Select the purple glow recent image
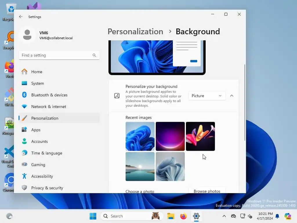The width and height of the screenshot is (297, 223). (x=170, y=136)
